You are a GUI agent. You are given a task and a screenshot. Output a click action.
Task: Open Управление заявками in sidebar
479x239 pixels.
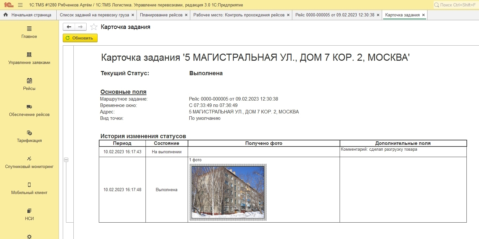coord(29,55)
